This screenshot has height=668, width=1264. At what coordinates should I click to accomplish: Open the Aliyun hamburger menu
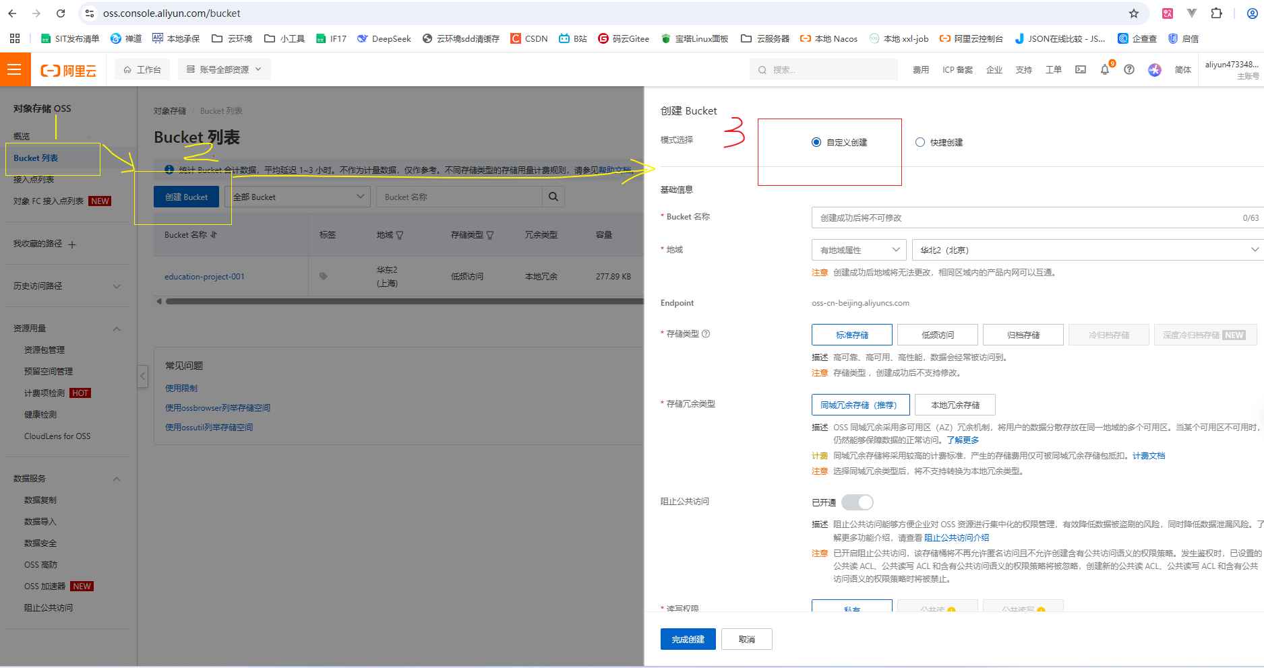(15, 69)
